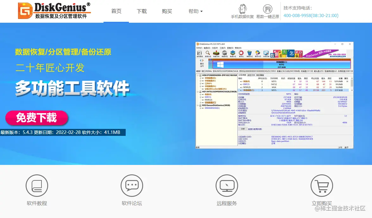
Task: Open the 购买 page
Action: (167, 11)
